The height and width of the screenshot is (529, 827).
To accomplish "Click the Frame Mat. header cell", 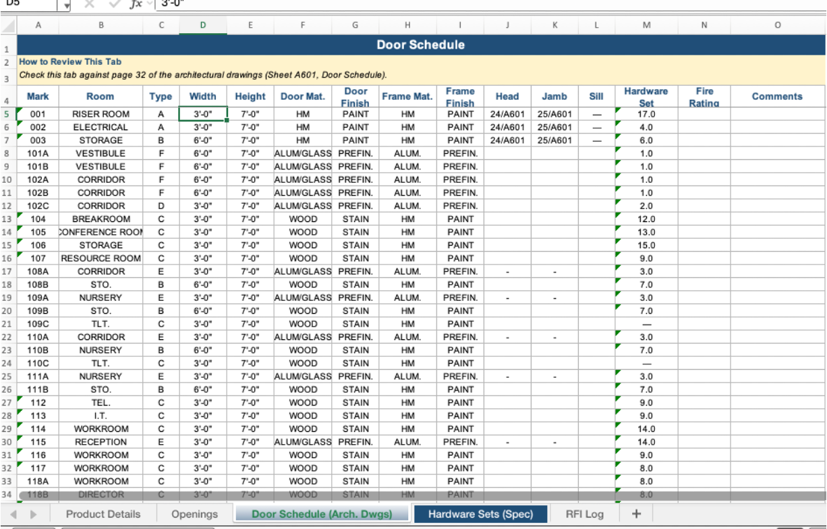I will coord(407,96).
